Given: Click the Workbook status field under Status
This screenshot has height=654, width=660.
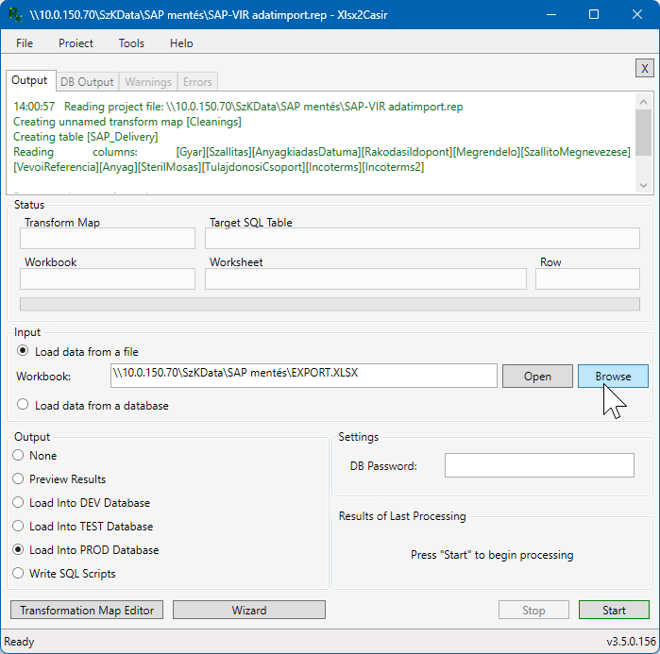Looking at the screenshot, I should point(108,278).
